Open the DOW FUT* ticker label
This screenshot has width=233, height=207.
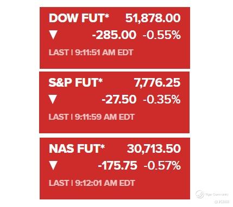click(x=79, y=18)
